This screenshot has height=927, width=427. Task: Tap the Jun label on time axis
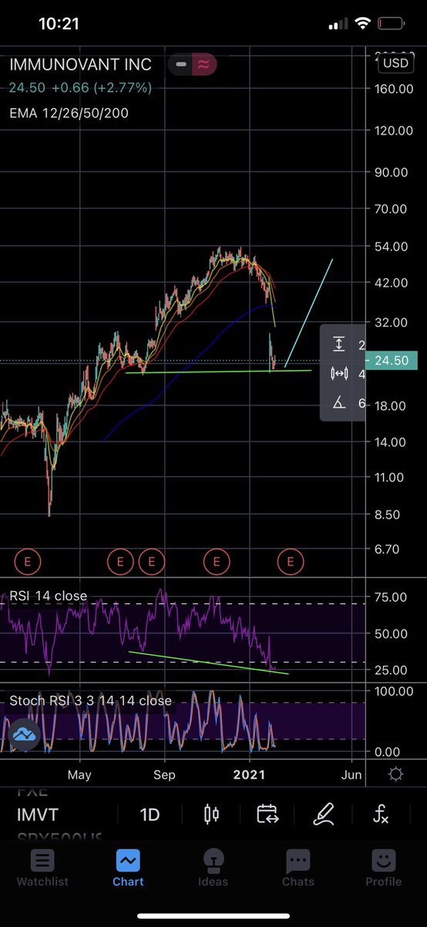pyautogui.click(x=351, y=774)
